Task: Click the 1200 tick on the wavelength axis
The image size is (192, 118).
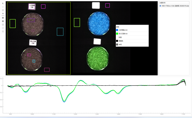Action: 76,114
